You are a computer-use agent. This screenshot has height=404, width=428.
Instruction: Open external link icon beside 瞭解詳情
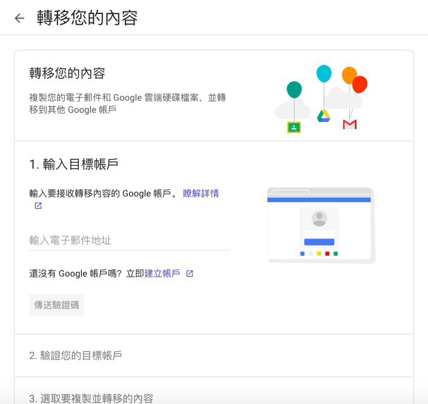38,206
